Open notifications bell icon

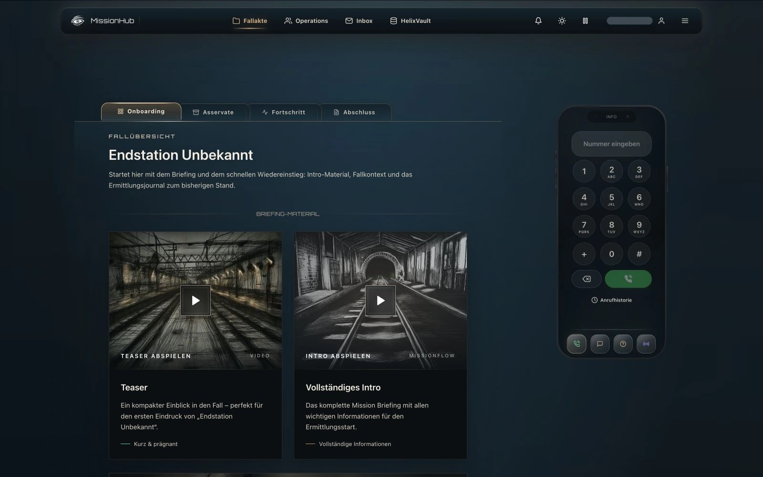point(538,21)
